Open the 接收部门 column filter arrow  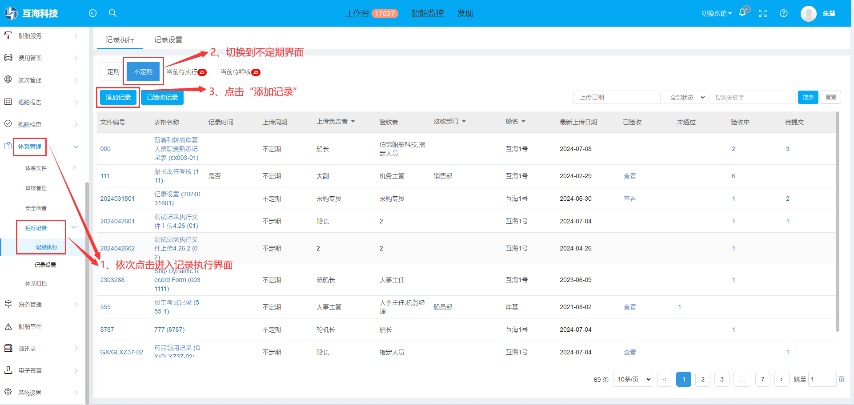pyautogui.click(x=464, y=121)
